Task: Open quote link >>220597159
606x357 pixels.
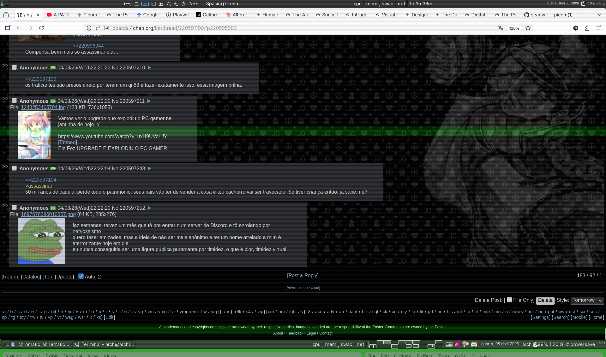Action: 41,79
